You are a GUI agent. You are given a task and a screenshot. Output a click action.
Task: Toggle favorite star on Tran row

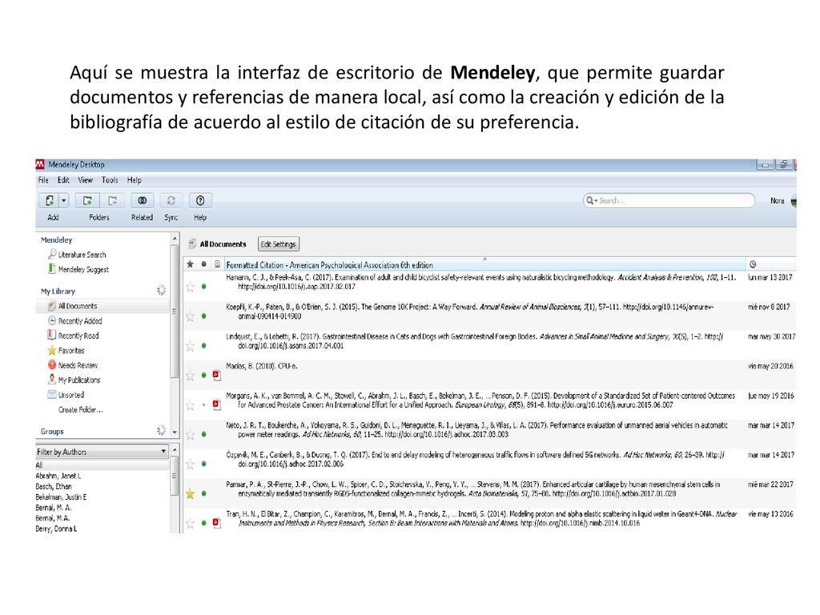[x=191, y=523]
